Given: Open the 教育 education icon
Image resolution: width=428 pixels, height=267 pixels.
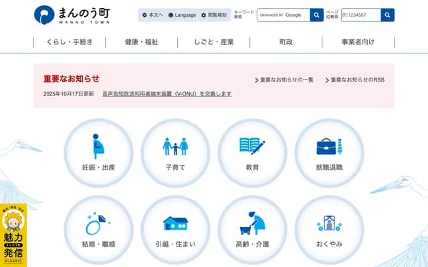Looking at the screenshot, I should [252, 152].
